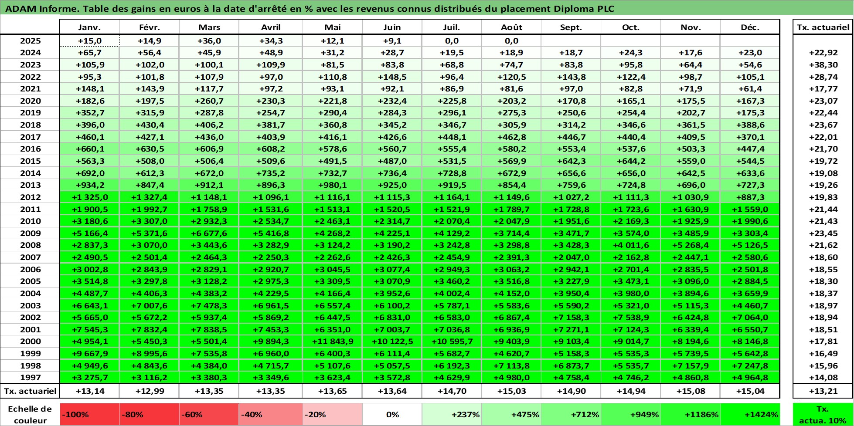Screen dimensions: 854x426
Task: Click cell +7 838,5 in the 2001 row
Action: 209,330
